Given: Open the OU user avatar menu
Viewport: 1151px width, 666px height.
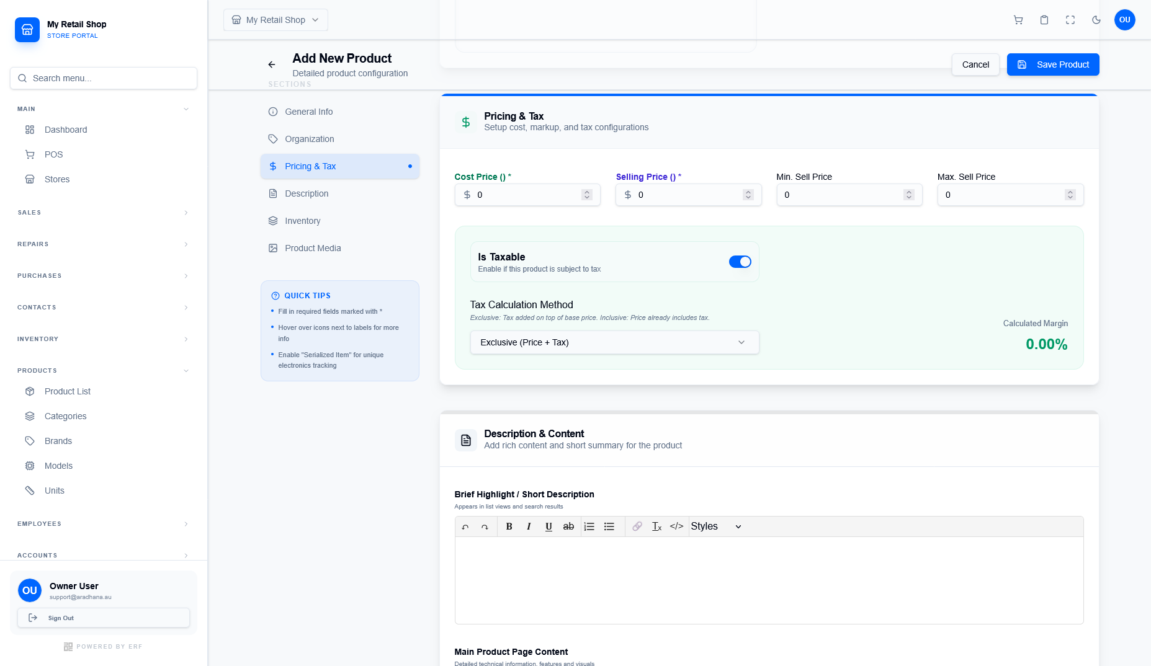Looking at the screenshot, I should click(x=1125, y=20).
